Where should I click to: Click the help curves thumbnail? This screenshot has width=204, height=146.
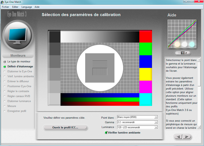click(x=182, y=34)
